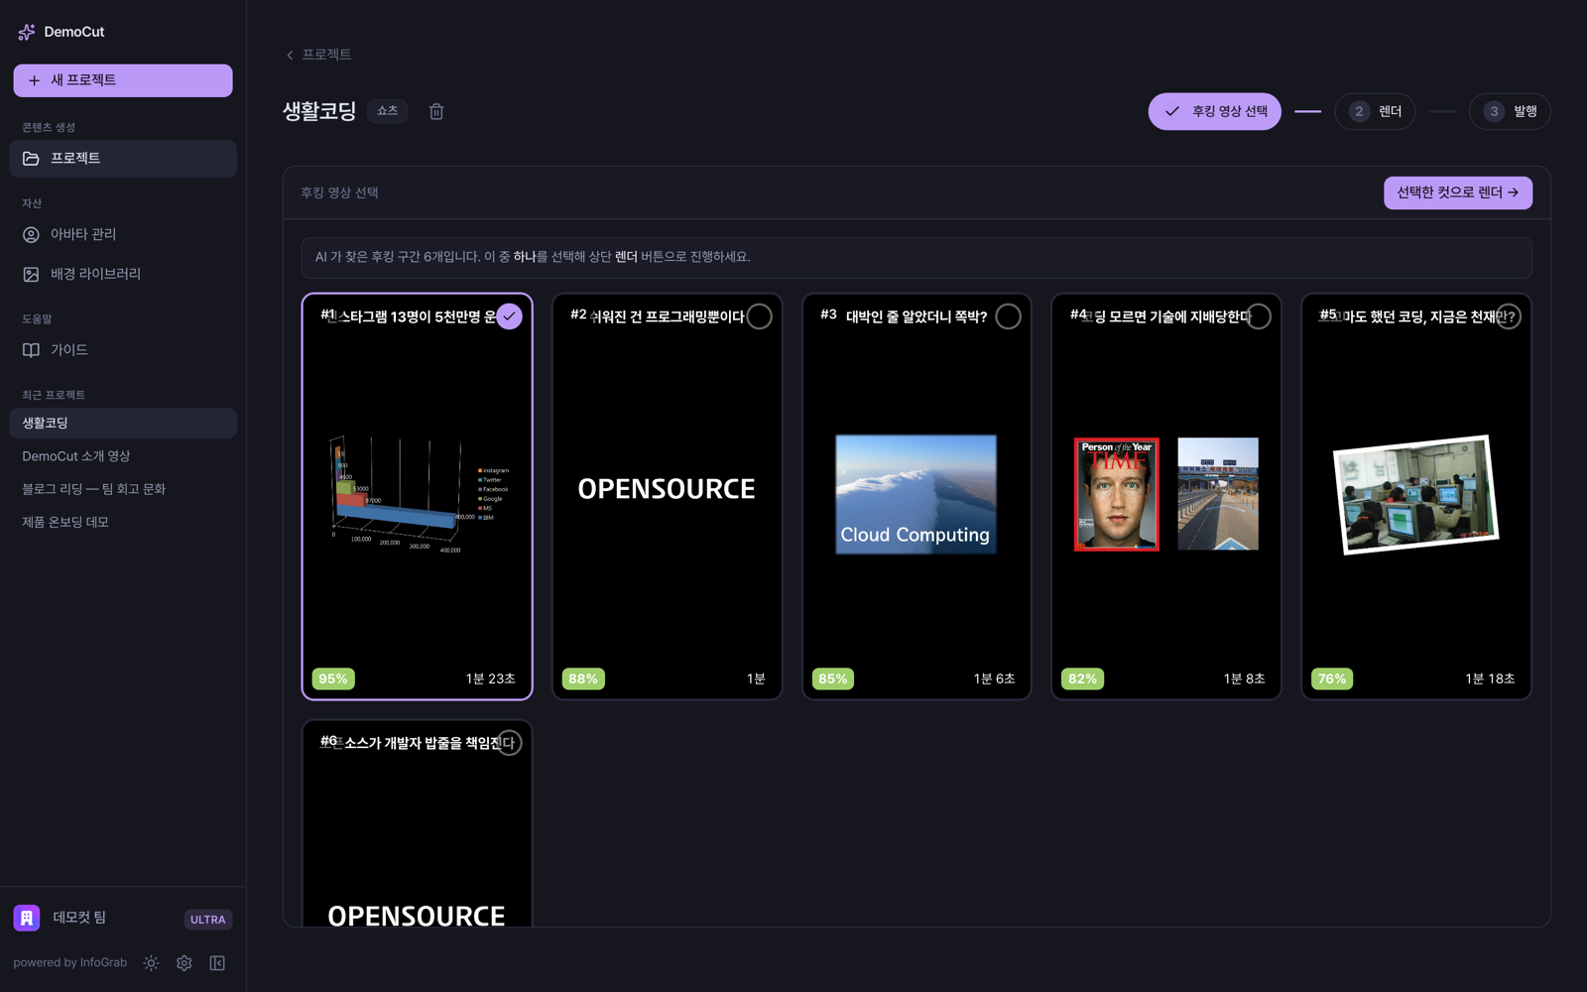1587x992 pixels.
Task: Open 아바타 관리 in the sidebar
Action: [123, 235]
